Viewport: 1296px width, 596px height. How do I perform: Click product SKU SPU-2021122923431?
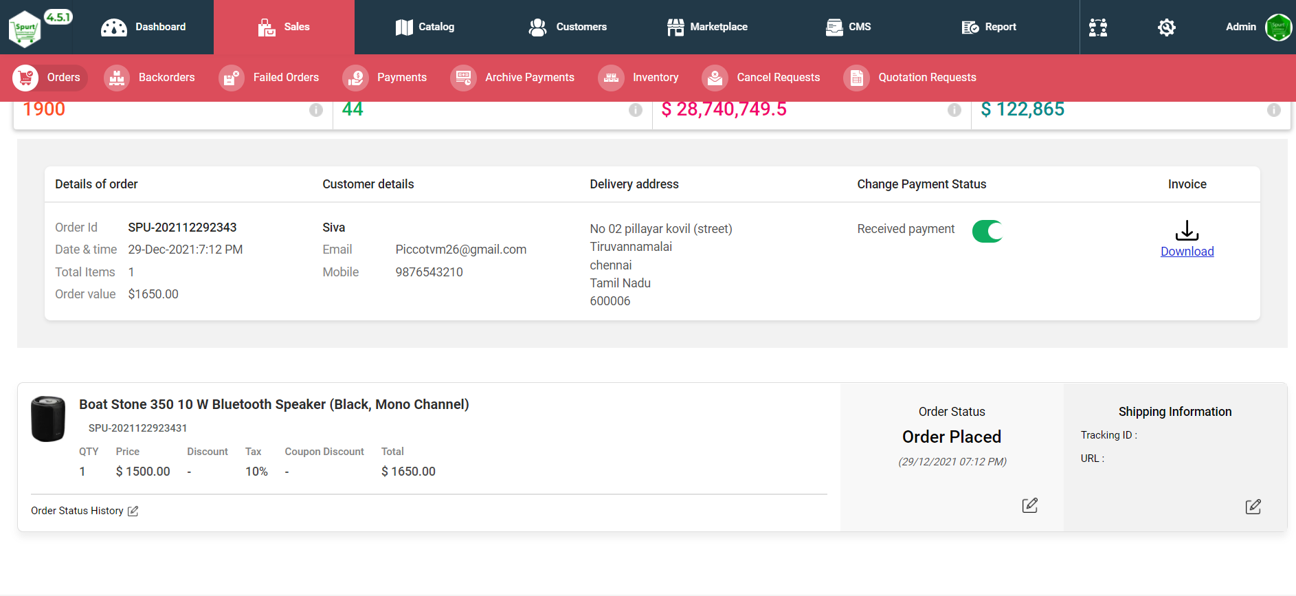137,428
